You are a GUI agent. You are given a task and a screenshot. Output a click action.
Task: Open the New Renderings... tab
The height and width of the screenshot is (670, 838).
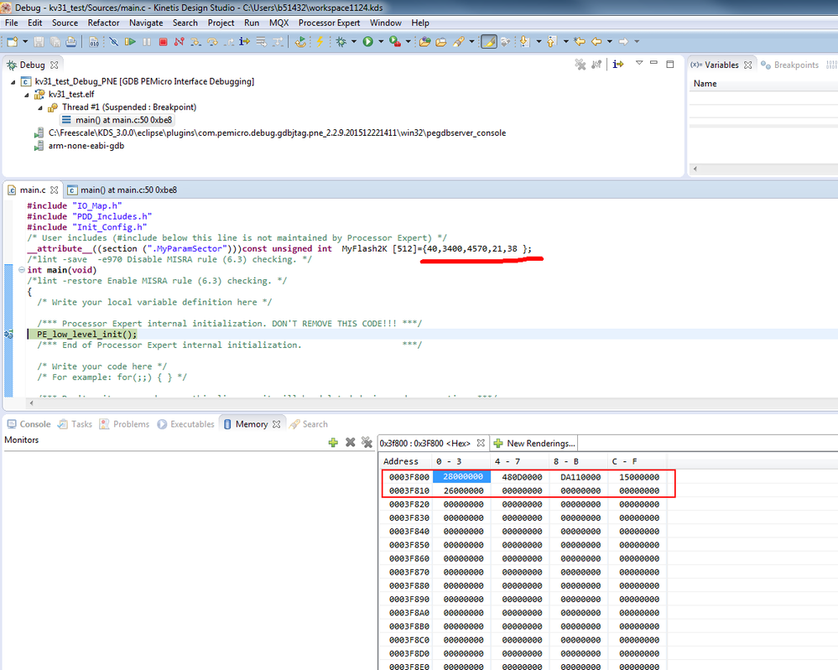coord(534,443)
